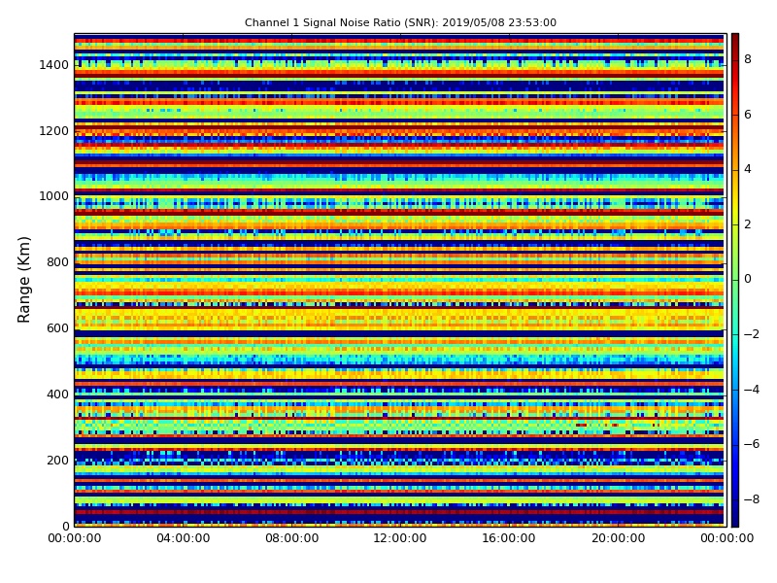Click the y-axis tick label 400

pos(58,394)
